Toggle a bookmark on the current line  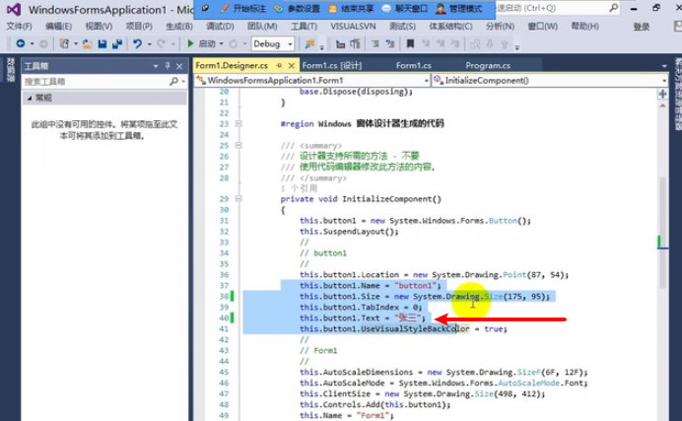click(x=410, y=43)
